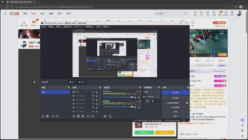Open Douyu tasks icon
This screenshot has width=248, height=140.
232,13
